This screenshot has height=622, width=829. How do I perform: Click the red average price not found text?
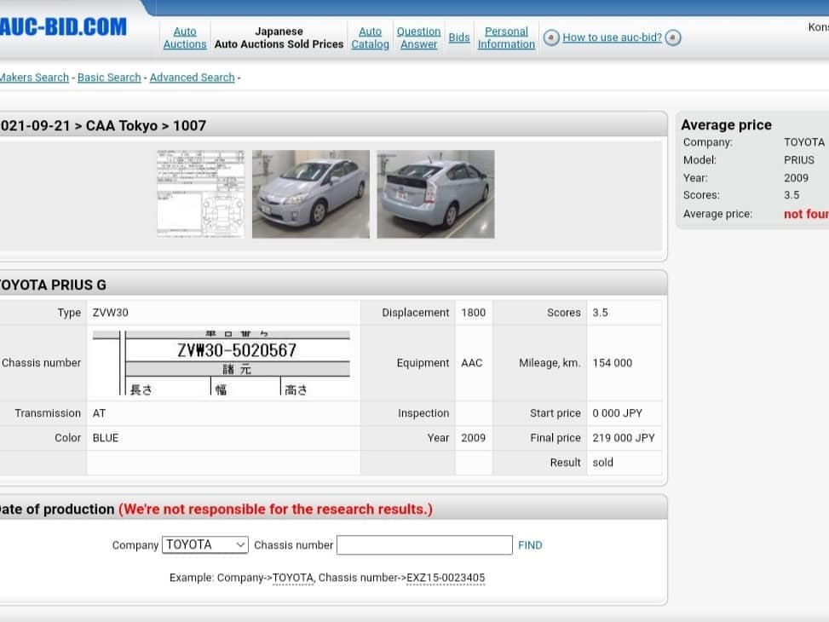pyautogui.click(x=806, y=214)
